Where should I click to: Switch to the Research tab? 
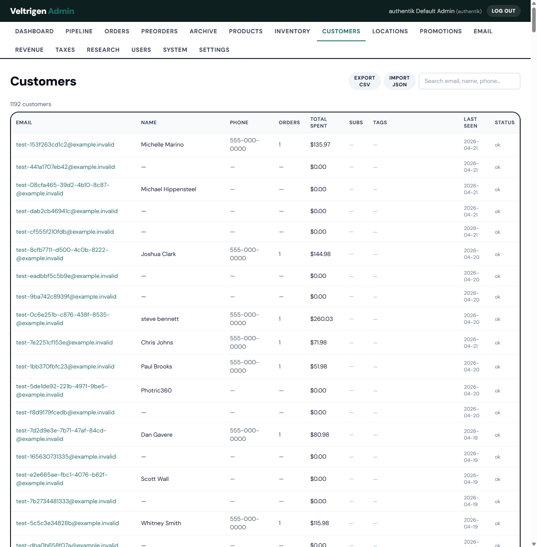point(103,50)
